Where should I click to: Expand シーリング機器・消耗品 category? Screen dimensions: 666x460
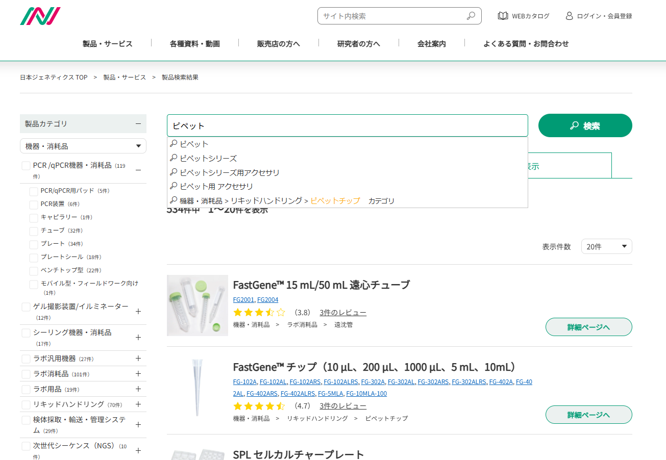click(x=138, y=337)
